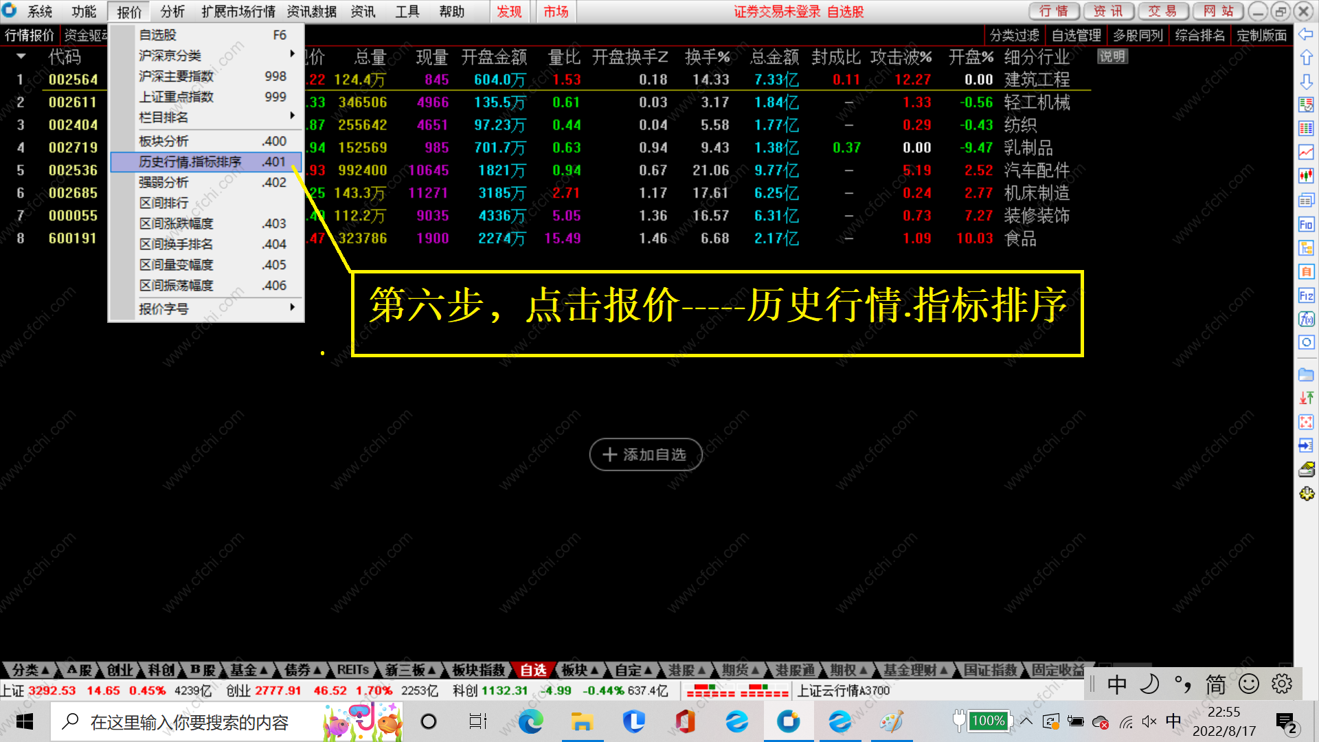Screen dimensions: 1319x742
Task: Click the 100% battery level indicator
Action: (x=987, y=721)
